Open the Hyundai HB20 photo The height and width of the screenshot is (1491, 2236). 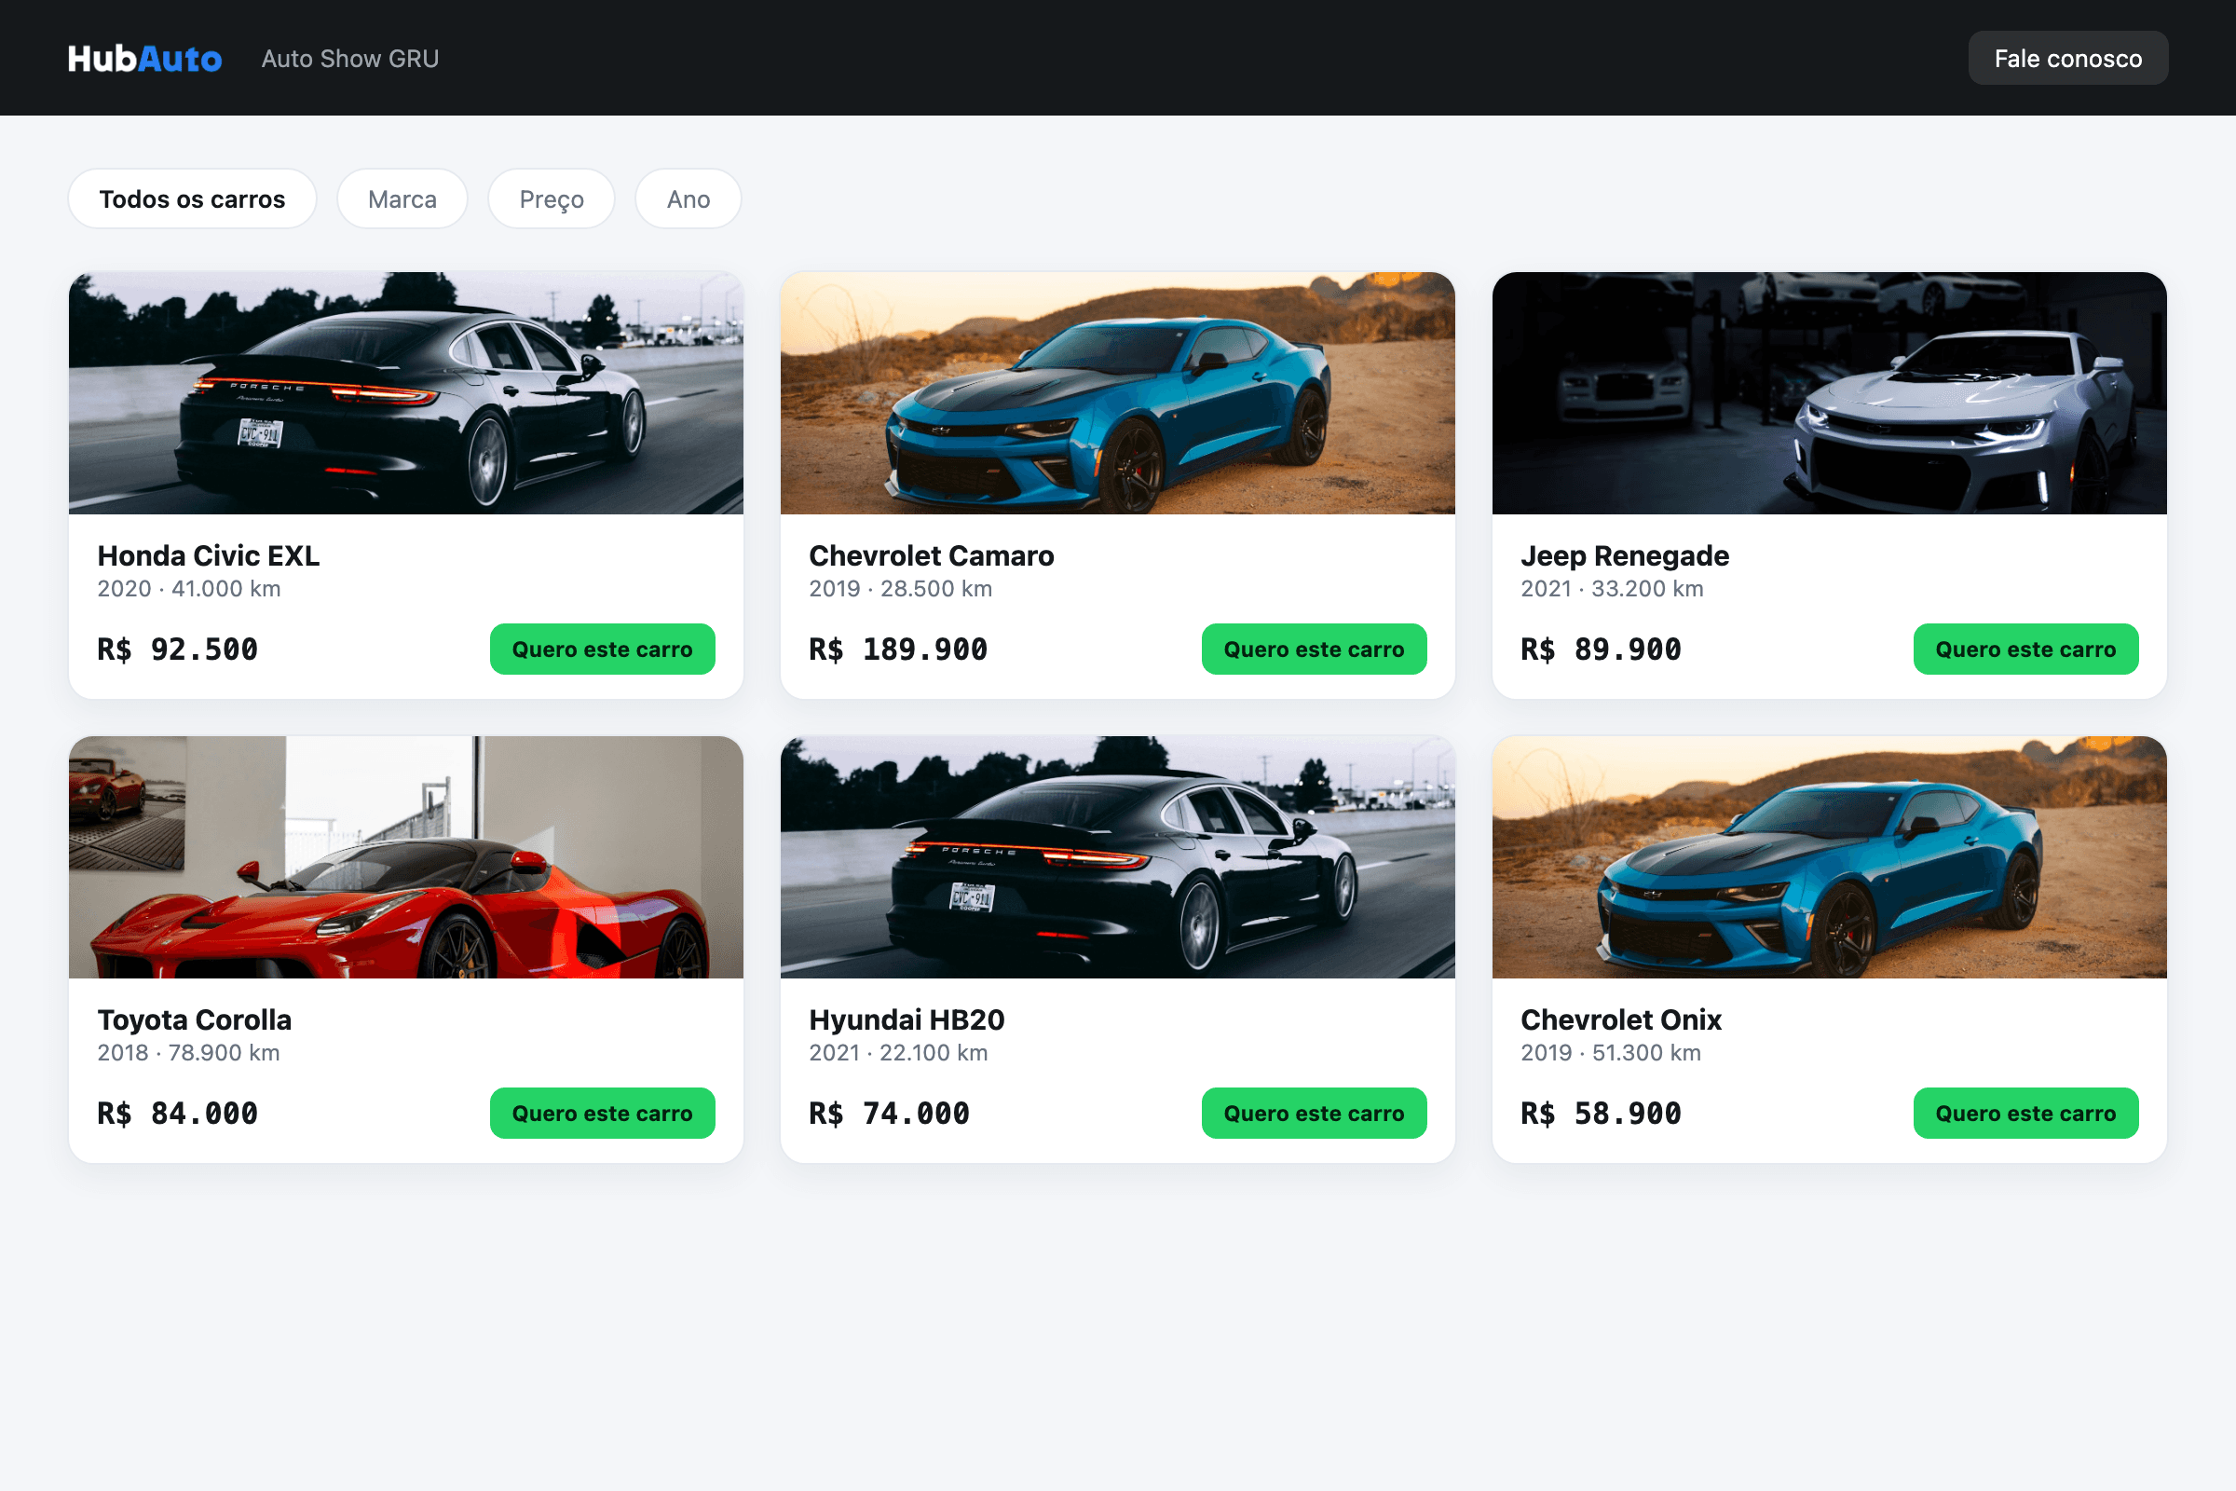[x=1117, y=856]
